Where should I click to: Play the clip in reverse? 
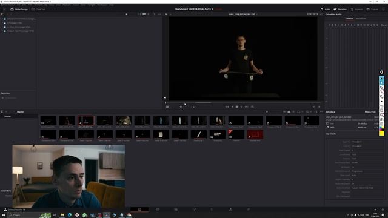tap(232, 107)
